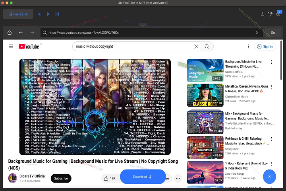The image size is (286, 191).
Task: Open more actions ellipsis under video
Action: coord(178,178)
